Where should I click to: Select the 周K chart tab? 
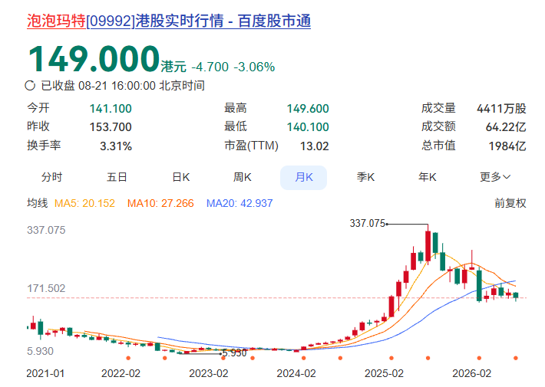coord(242,177)
